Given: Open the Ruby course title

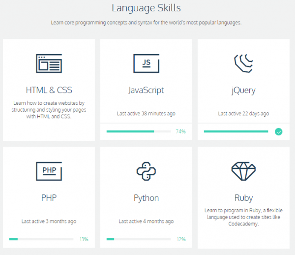Looking at the screenshot, I should (243, 198).
